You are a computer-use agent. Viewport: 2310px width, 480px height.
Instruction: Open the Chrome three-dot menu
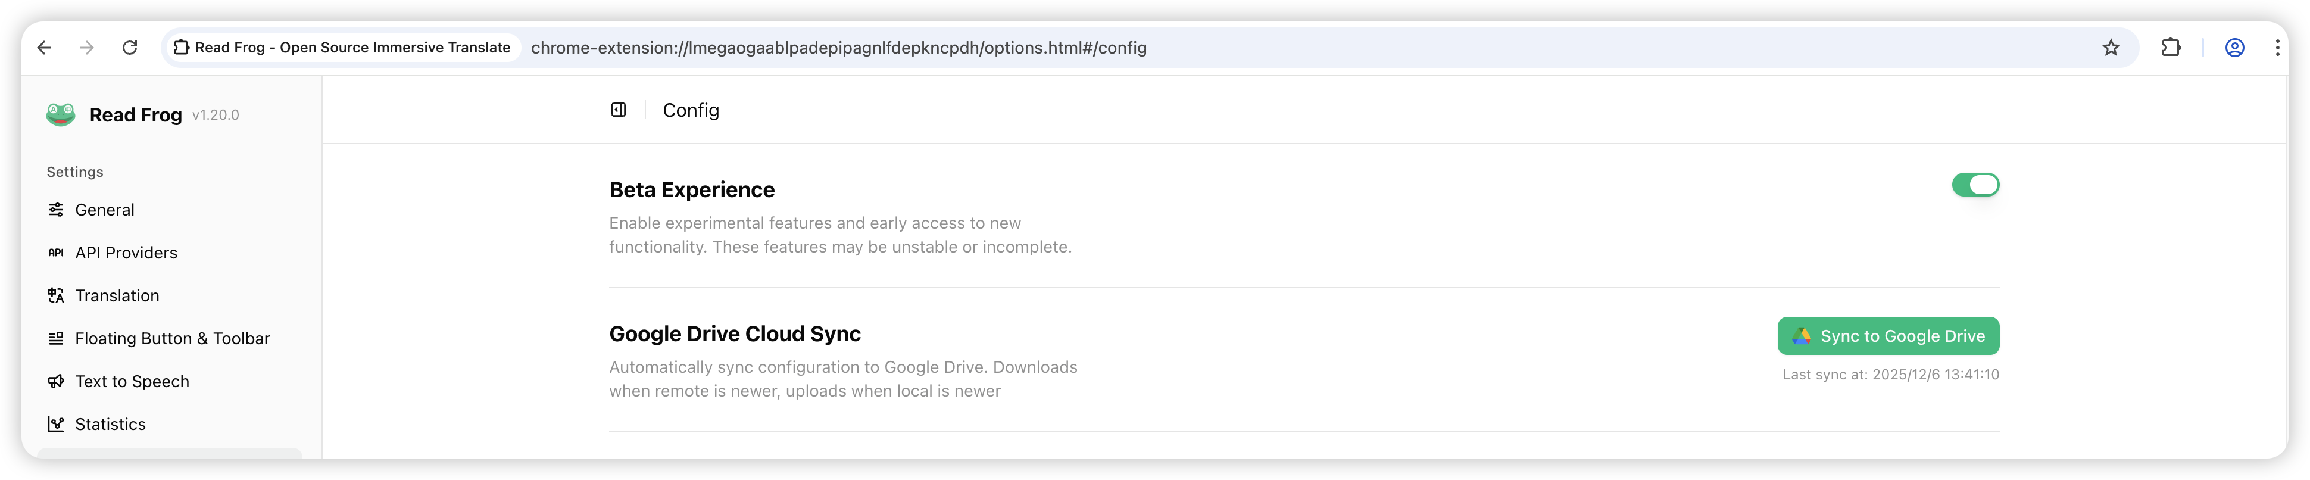[x=2277, y=48]
